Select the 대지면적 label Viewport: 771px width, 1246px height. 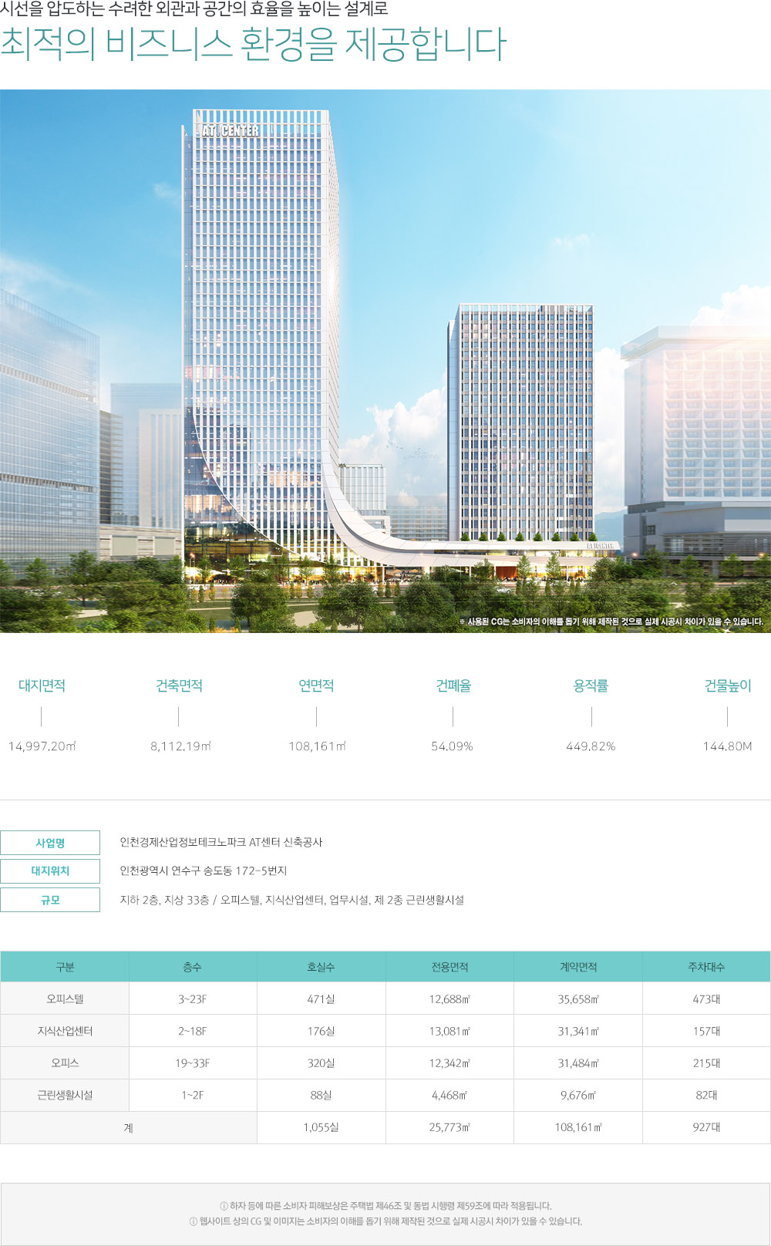point(42,685)
